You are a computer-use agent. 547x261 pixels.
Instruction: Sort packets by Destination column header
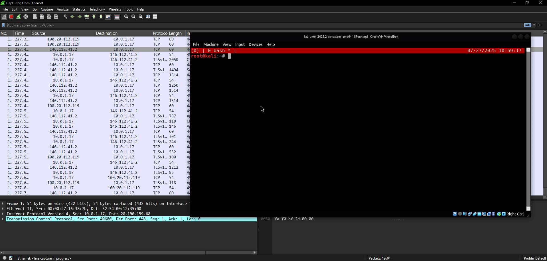point(107,33)
